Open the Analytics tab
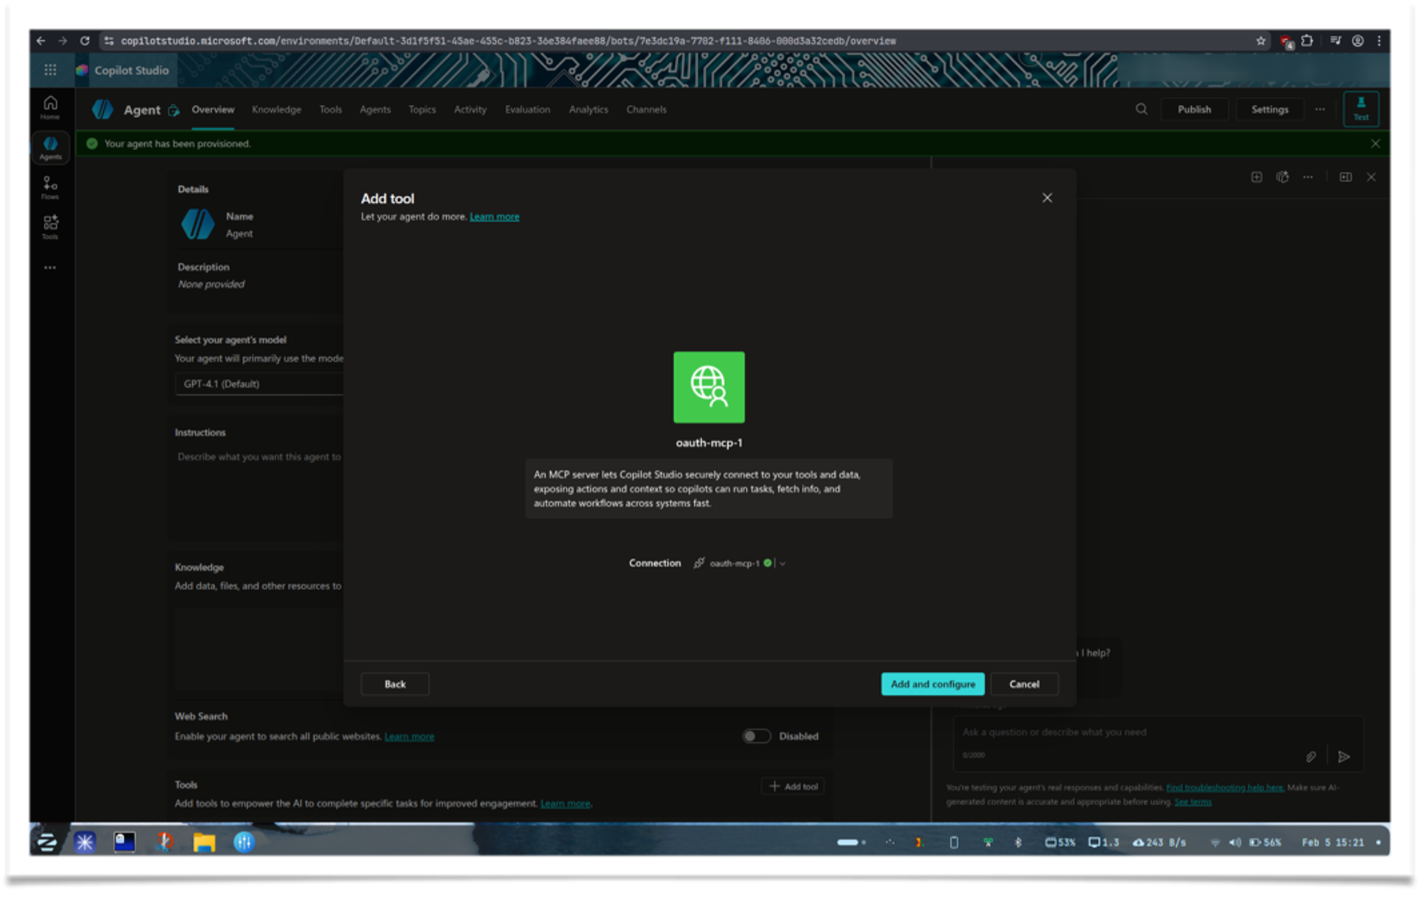This screenshot has width=1420, height=897. [x=588, y=109]
